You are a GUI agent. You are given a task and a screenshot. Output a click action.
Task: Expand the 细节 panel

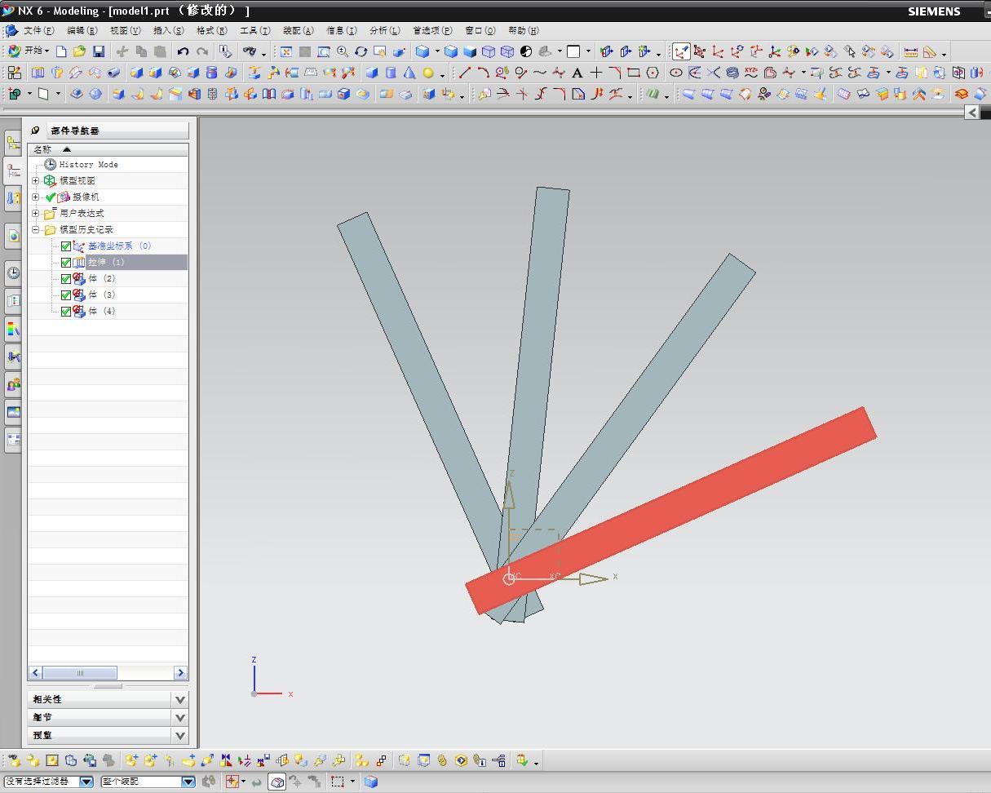pos(180,717)
